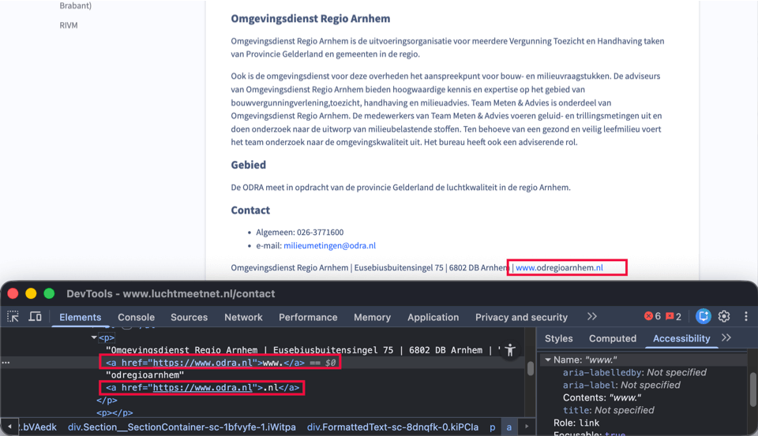Collapse the Name "www." accessibility section
758x436 pixels.
[547, 360]
